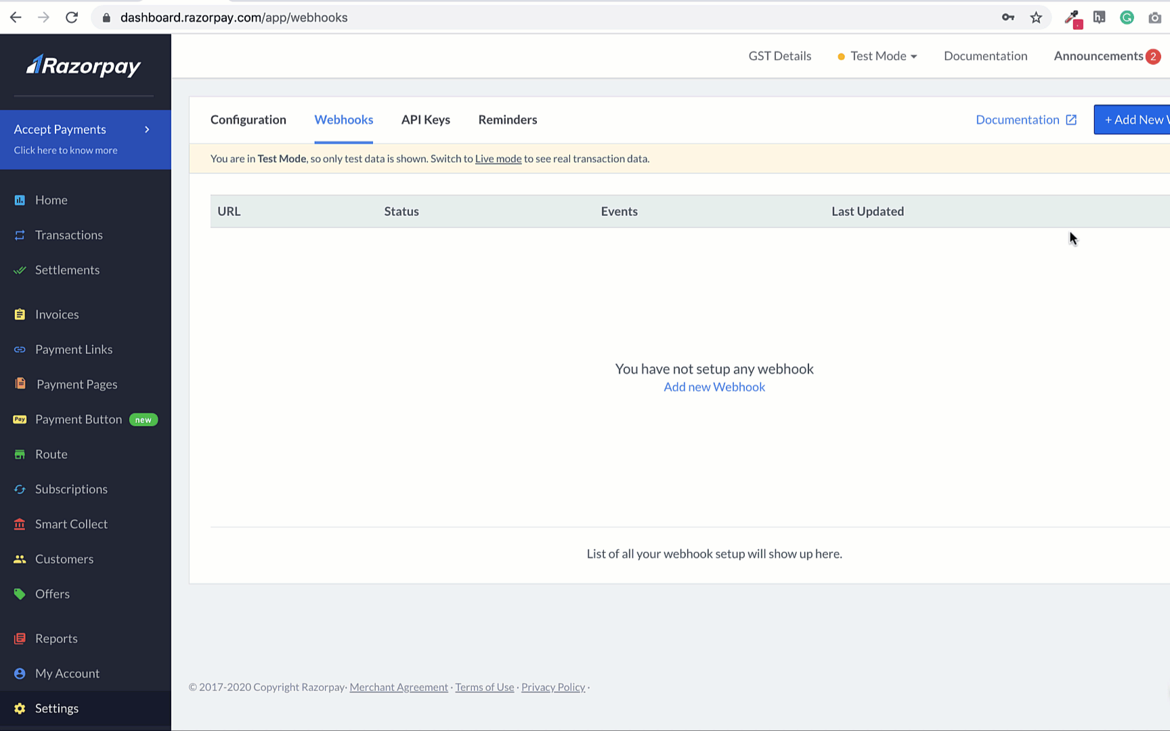Click the Settings gear icon
The height and width of the screenshot is (731, 1170).
point(20,709)
